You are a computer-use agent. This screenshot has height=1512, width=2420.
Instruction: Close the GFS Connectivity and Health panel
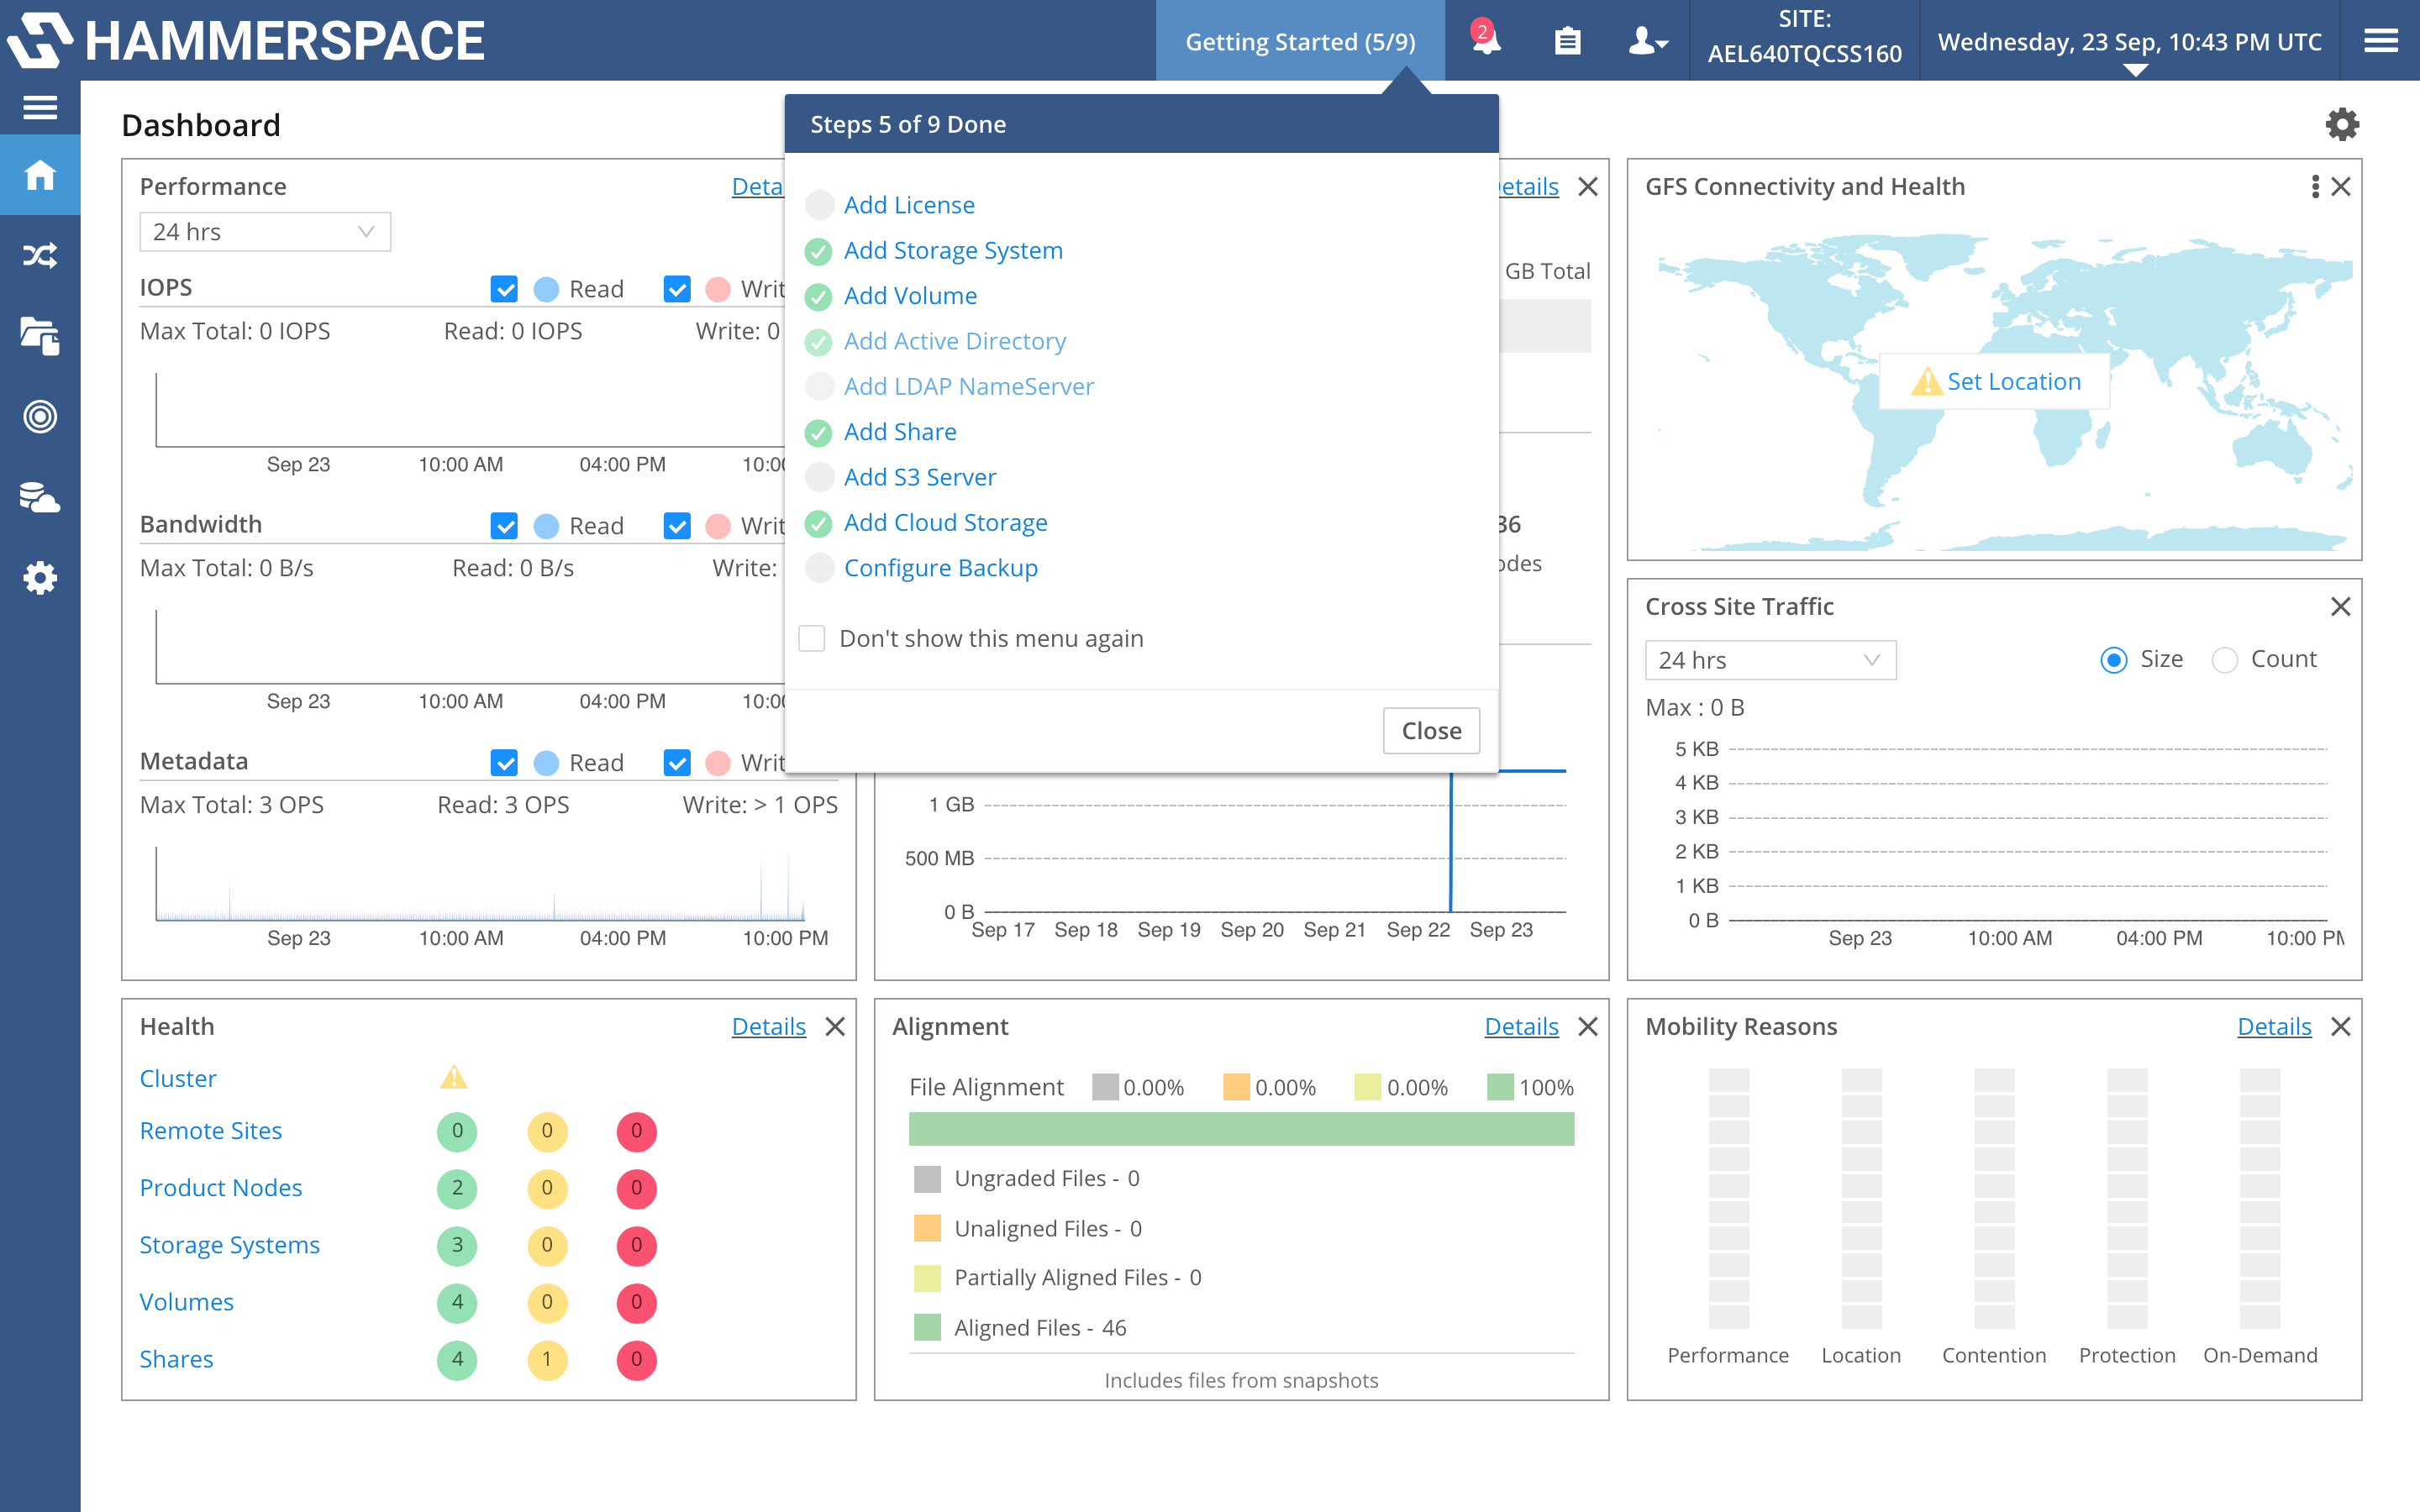click(x=2341, y=187)
